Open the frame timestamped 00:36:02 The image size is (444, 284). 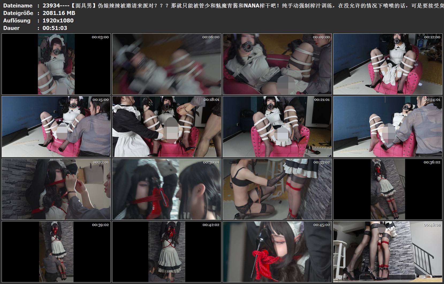pos(388,189)
